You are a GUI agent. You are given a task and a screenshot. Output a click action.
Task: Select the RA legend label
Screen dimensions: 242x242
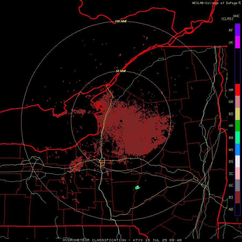[231, 138]
